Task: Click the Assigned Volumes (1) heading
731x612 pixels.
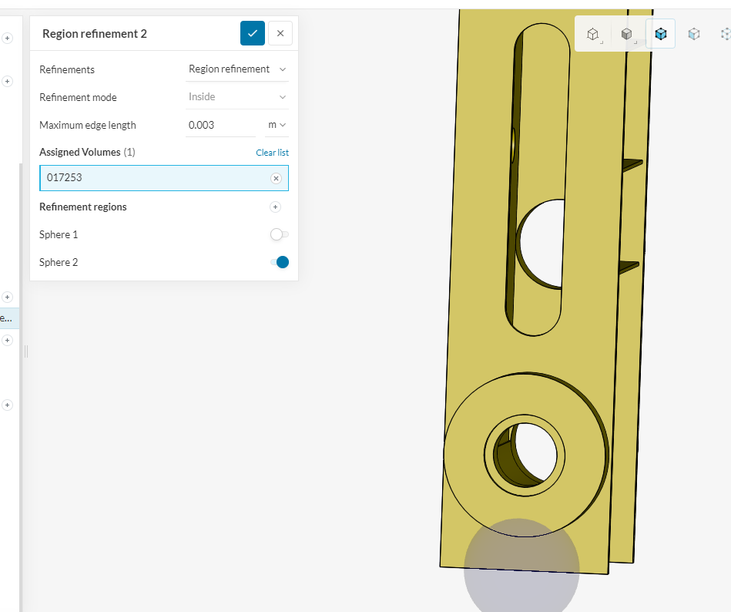Action: click(x=87, y=152)
